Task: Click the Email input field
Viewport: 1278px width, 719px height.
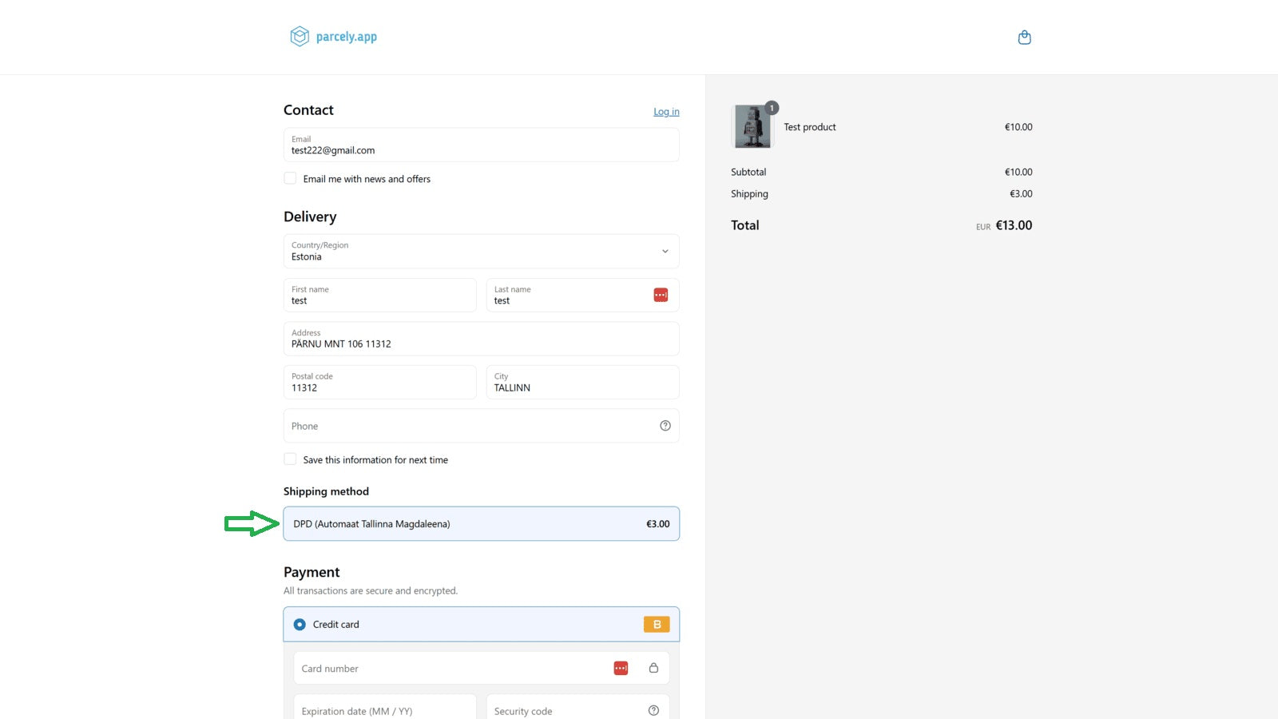Action: pyautogui.click(x=482, y=145)
